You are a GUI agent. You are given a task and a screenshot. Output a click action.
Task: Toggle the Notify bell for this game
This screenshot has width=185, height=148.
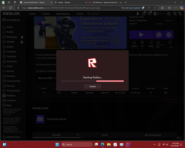151,43
